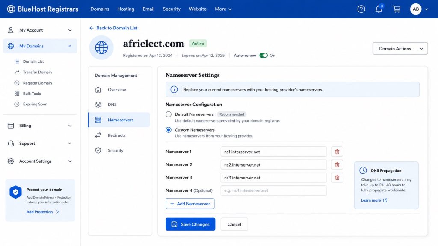The width and height of the screenshot is (438, 246).
Task: Open the Domain Actions dropdown
Action: click(x=400, y=49)
